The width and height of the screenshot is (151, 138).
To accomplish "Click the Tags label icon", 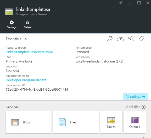I will point(141,39).
